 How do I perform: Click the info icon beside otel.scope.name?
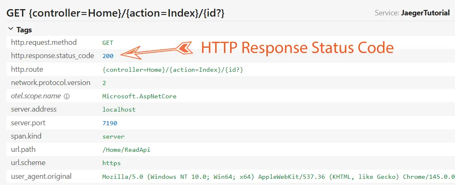coord(66,96)
